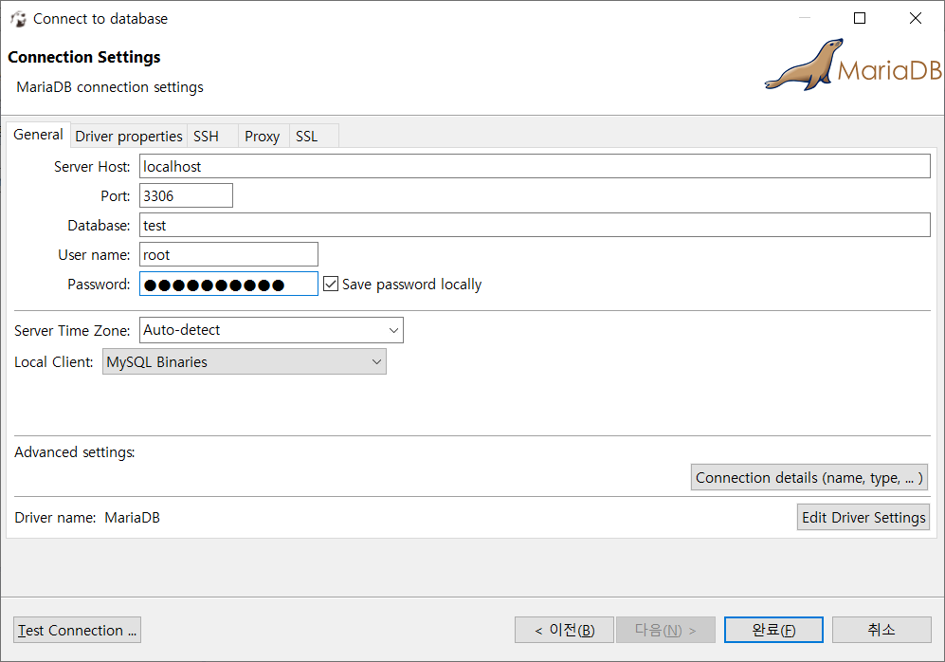Click the 'Local Client:' label
The image size is (945, 662).
54,361
